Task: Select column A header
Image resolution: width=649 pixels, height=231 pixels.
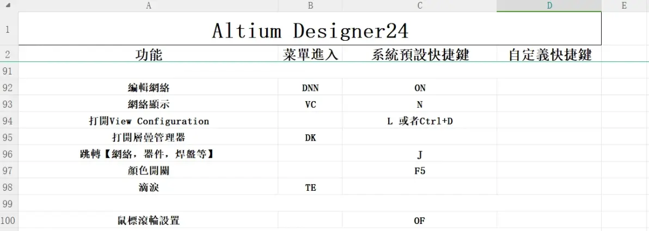Action: pos(148,5)
